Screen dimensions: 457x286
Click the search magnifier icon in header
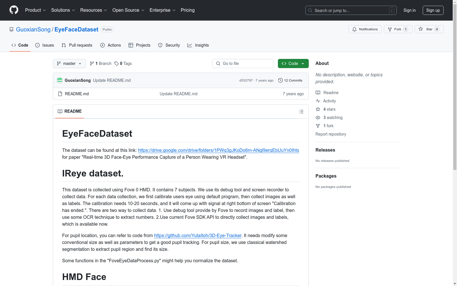pyautogui.click(x=310, y=10)
